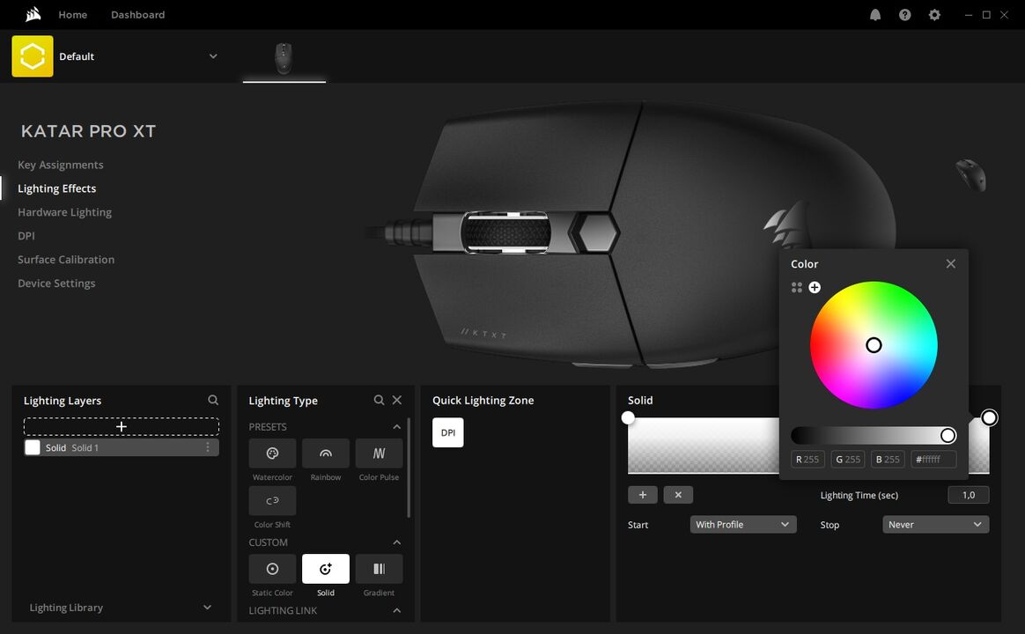
Task: Open Lighting Effects section
Action: [57, 188]
